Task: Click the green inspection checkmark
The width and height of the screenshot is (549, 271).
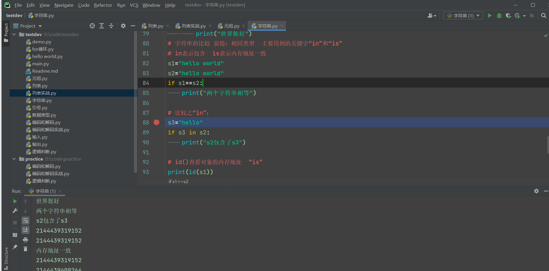Action: [x=546, y=35]
